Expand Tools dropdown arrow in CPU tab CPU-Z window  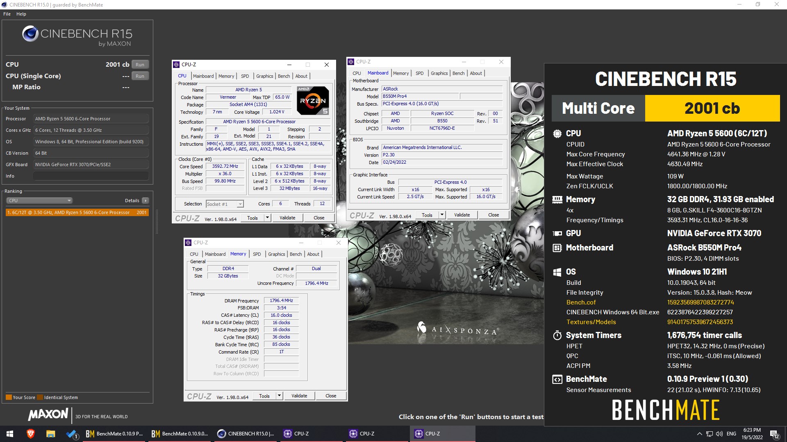coord(268,218)
